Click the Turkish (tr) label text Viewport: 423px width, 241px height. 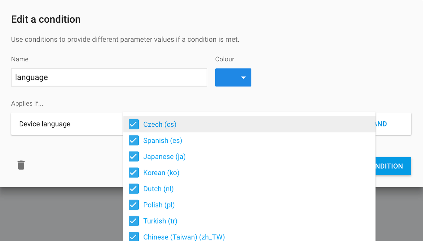(x=160, y=221)
